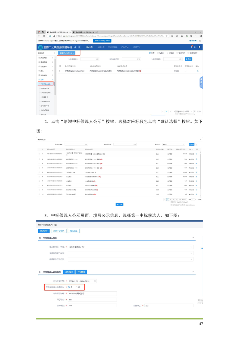Collapse section 03 中标候选人列表 with its chevron
The width and height of the screenshot is (239, 338).
point(193,238)
